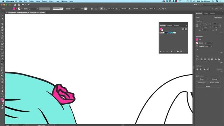Click Recolor Artwork icon in control bar
The height and width of the screenshot is (126, 224).
92,9
